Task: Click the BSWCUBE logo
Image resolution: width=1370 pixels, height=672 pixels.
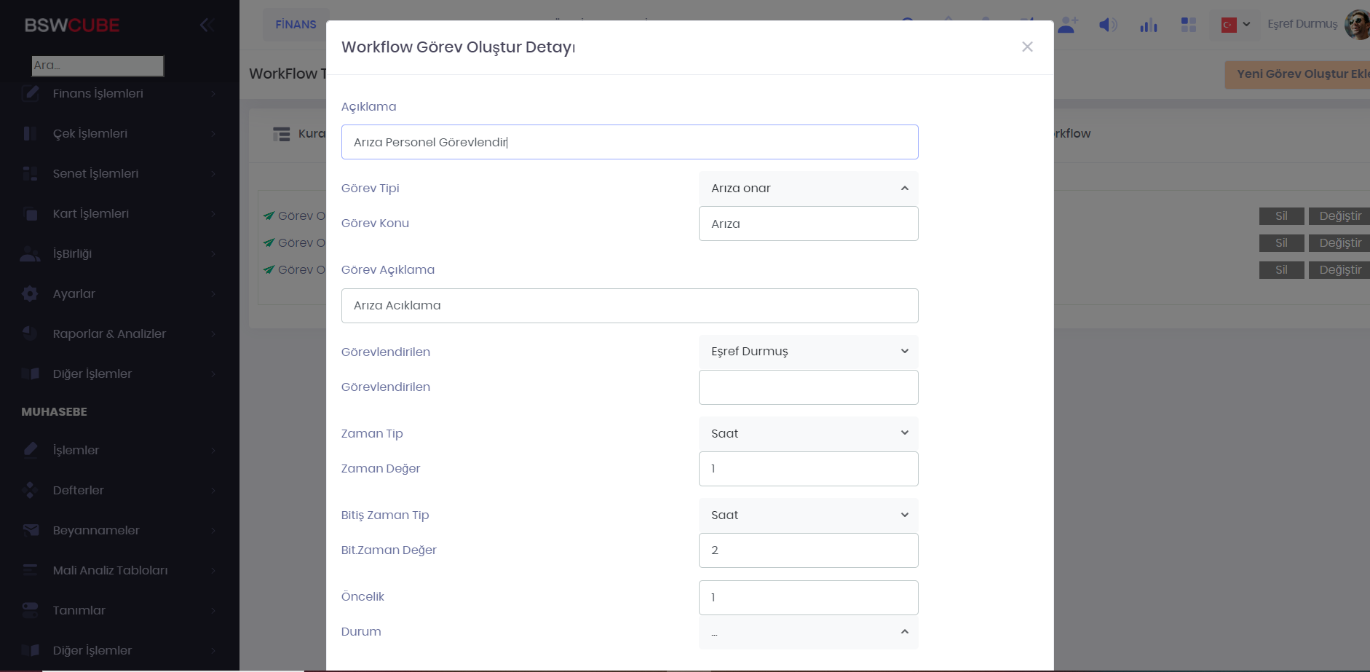Action: coord(72,25)
